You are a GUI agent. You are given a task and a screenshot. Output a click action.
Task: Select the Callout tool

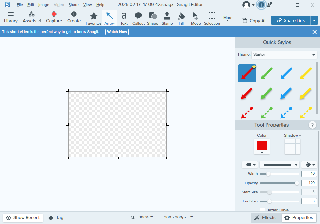(138, 19)
